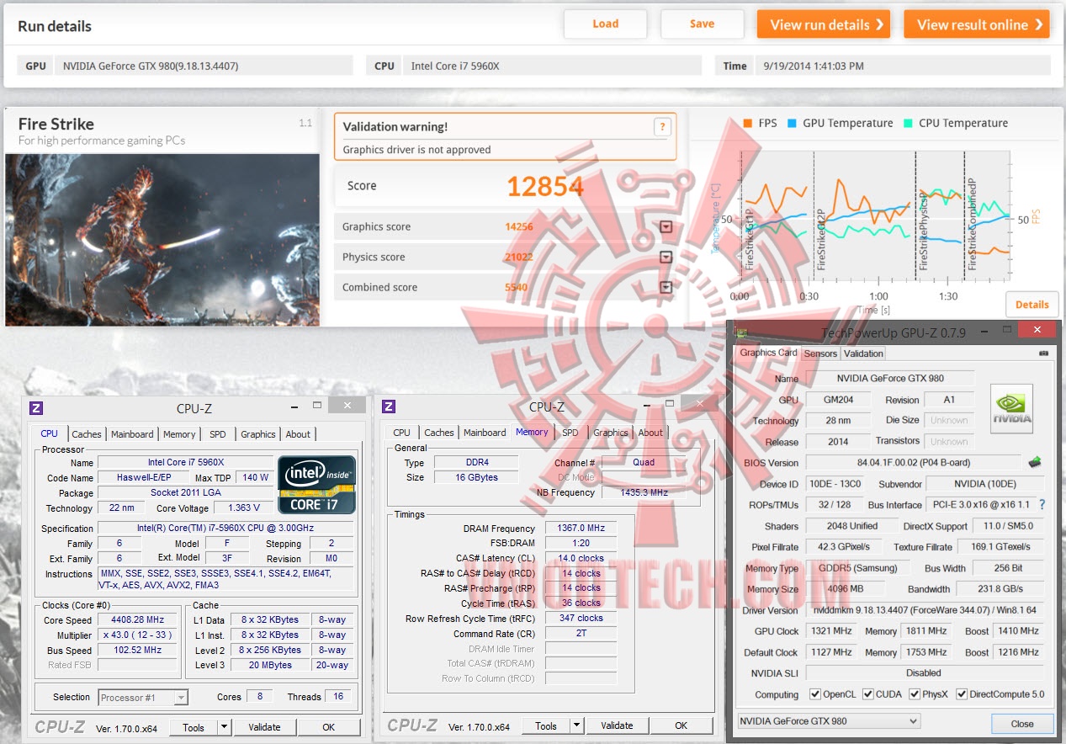Viewport: 1066px width, 744px height.
Task: Click the CPU name field in Run details
Action: 551,66
